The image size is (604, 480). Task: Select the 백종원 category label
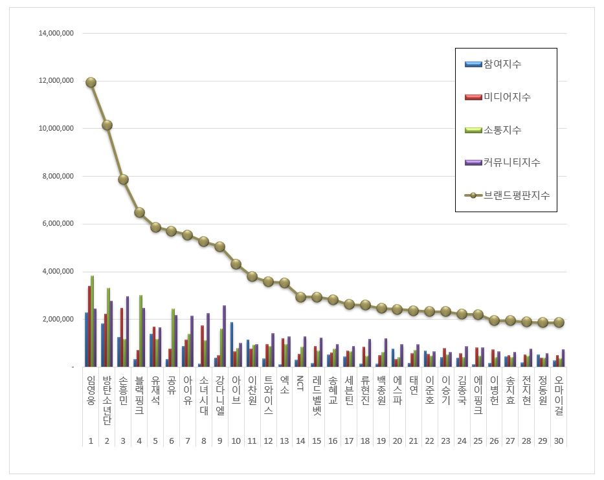(x=382, y=390)
